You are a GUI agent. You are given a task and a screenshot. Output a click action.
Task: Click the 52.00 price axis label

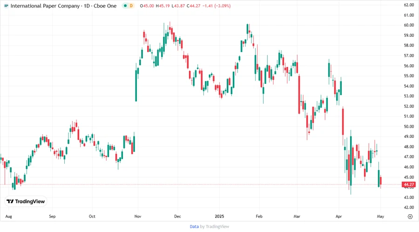point(409,106)
